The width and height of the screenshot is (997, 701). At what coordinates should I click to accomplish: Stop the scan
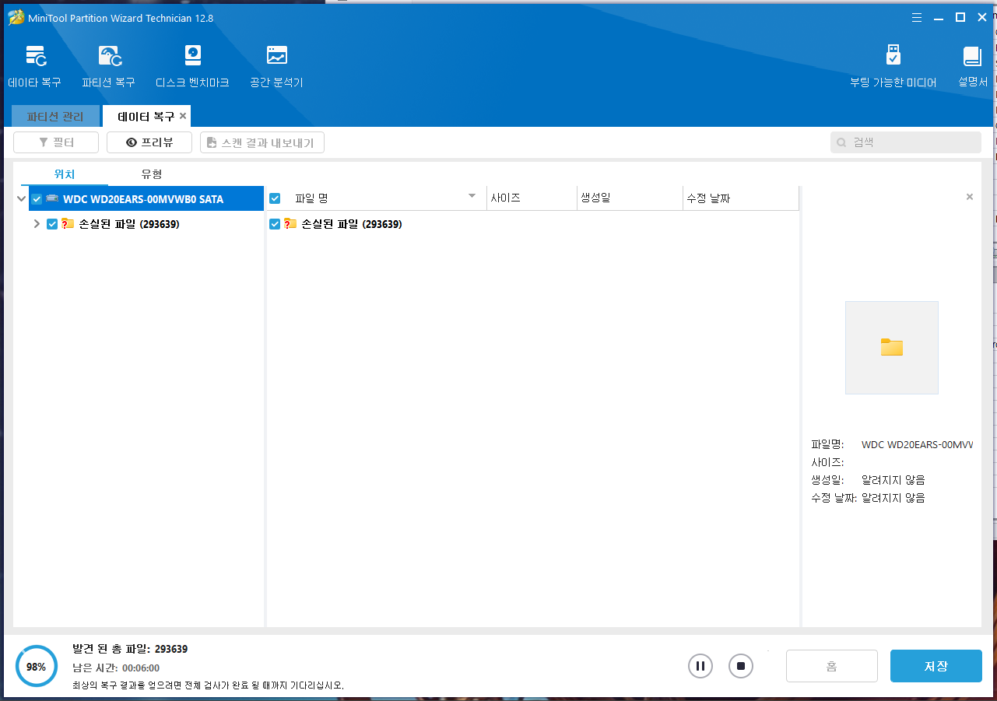[741, 666]
